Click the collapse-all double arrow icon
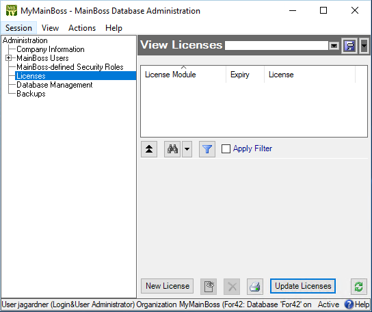 point(149,149)
